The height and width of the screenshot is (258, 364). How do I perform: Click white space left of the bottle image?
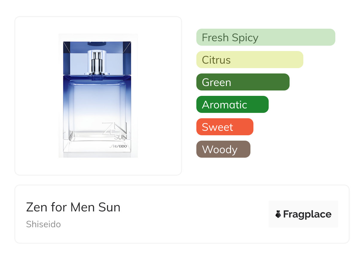[36, 96]
